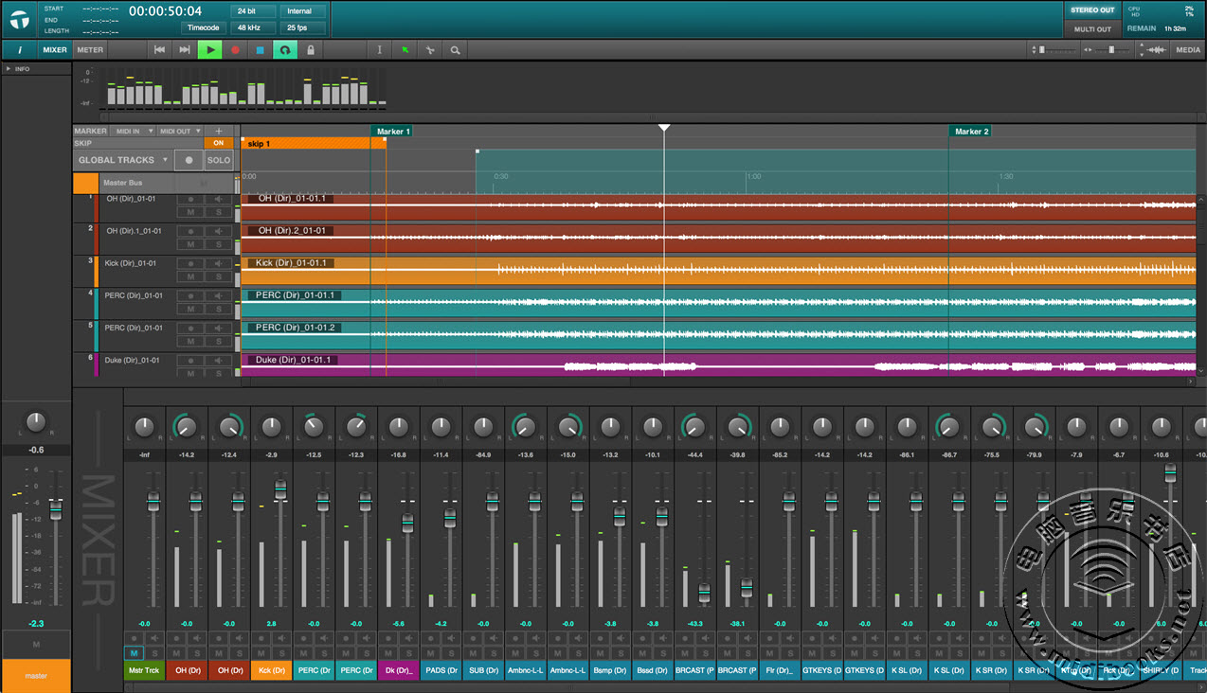The width and height of the screenshot is (1207, 693).
Task: Open the MIDI OUT dropdown
Action: click(180, 132)
